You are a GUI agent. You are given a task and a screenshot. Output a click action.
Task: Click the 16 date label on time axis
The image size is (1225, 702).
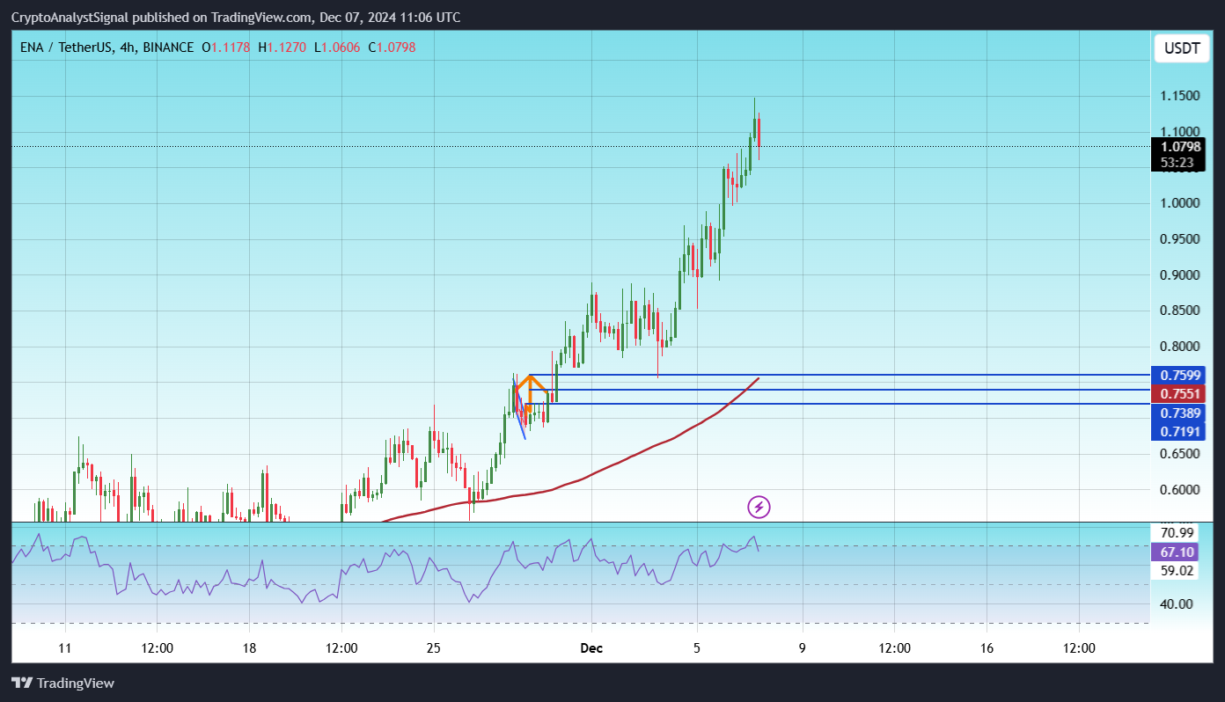click(x=987, y=649)
